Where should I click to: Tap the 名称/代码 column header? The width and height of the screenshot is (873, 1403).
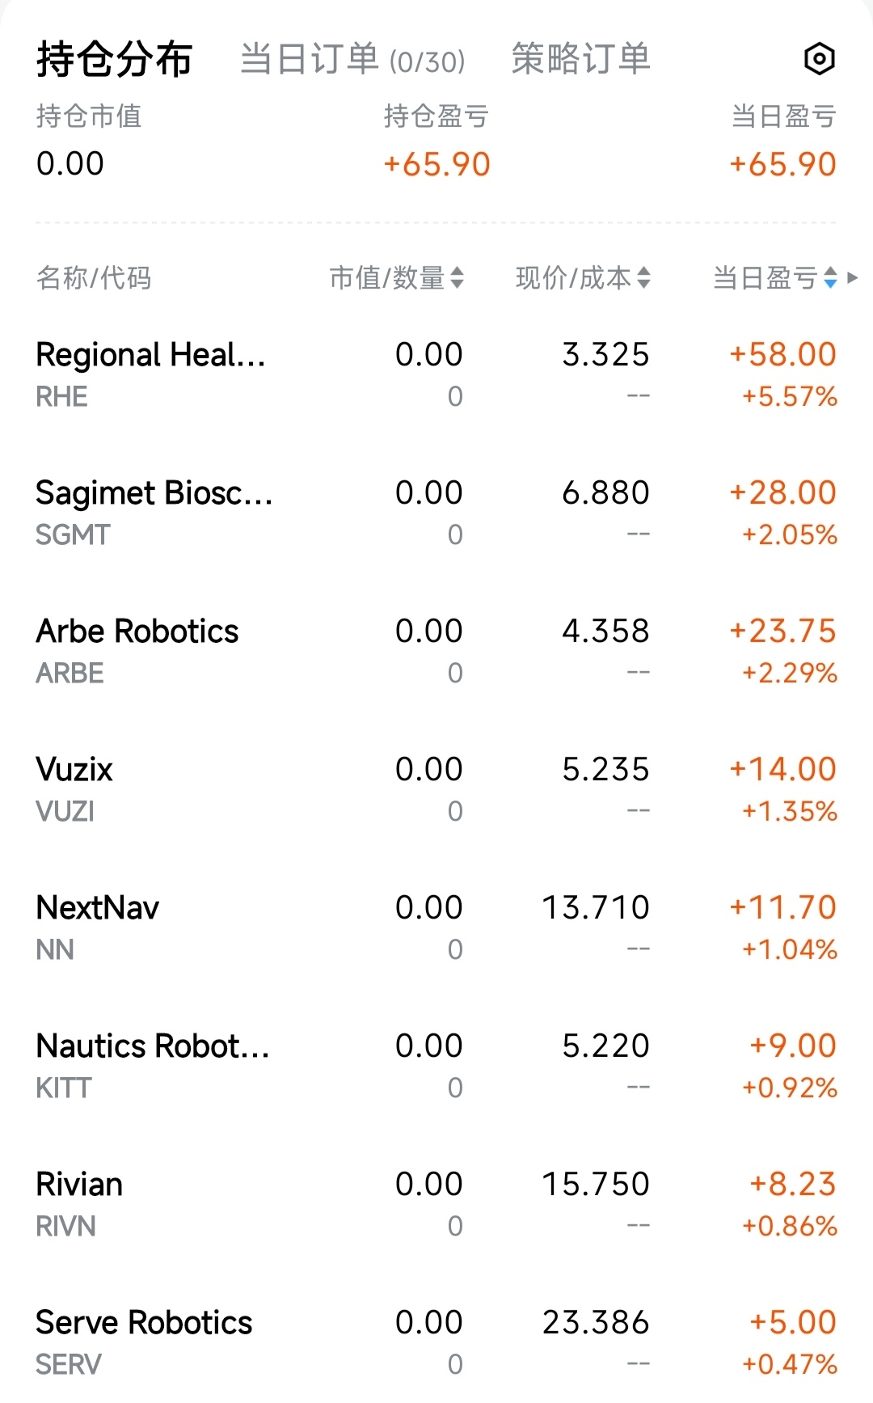click(x=94, y=278)
